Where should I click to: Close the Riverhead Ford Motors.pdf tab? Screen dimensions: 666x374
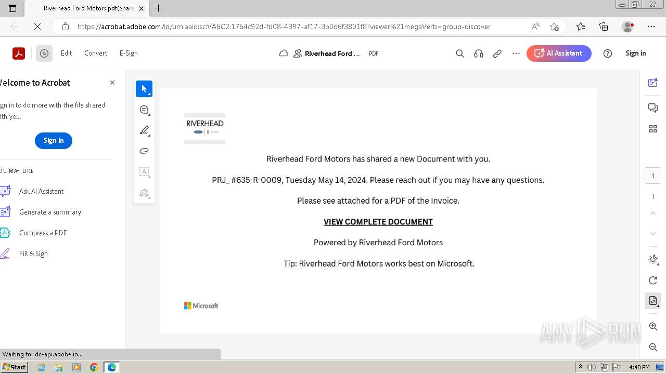pos(141,8)
